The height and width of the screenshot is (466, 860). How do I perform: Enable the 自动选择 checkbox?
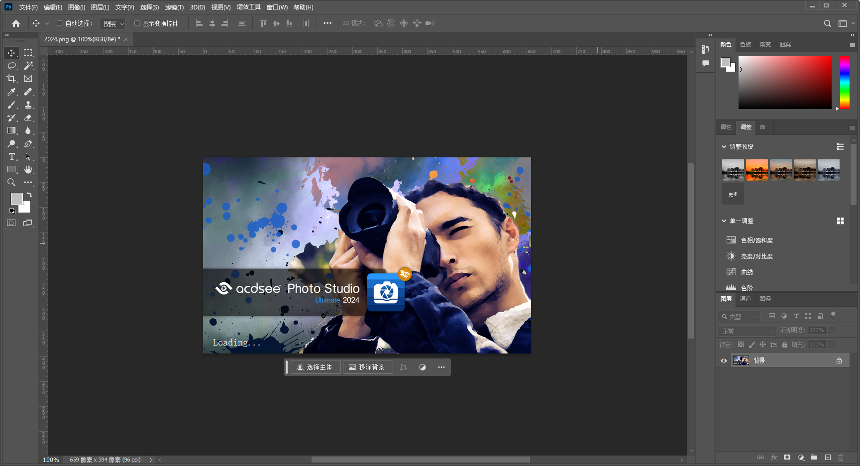(x=60, y=23)
